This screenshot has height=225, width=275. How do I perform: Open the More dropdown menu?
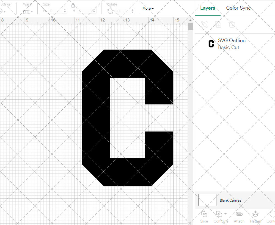148,8
